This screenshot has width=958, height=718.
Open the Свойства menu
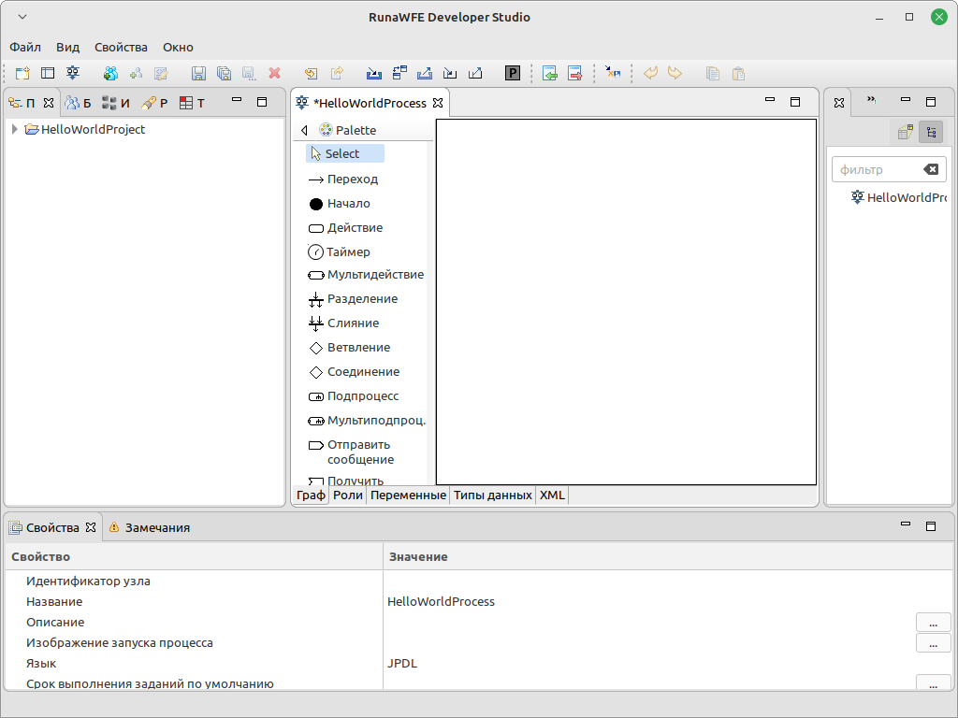(121, 47)
